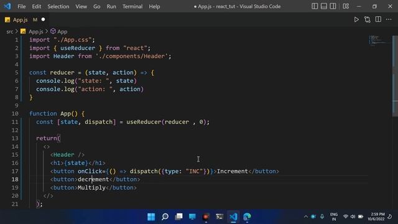Split the editor to the right
Screen dimensions: 398x224
(x=378, y=19)
